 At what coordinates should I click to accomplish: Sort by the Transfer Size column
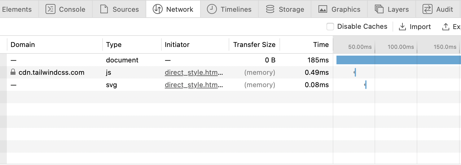point(254,44)
